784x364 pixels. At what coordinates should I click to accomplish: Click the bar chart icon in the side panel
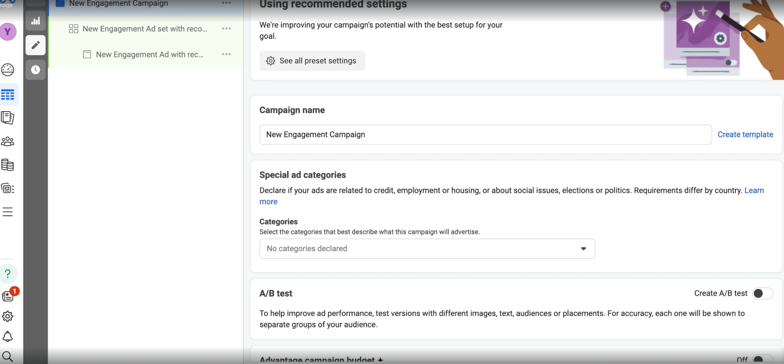click(x=35, y=21)
